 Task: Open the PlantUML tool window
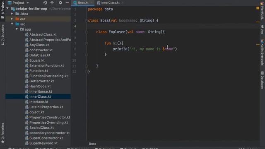[x=262, y=10]
